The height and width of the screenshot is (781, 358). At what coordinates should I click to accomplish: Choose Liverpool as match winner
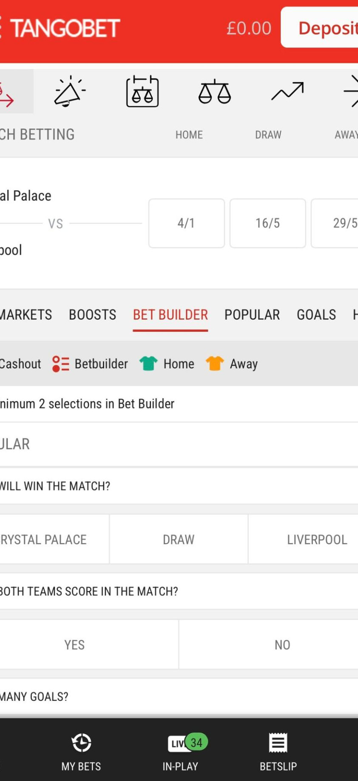point(317,540)
